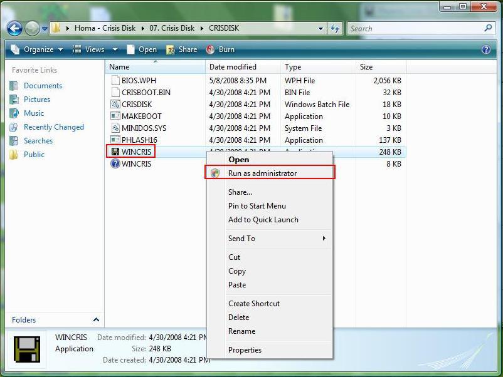This screenshot has width=503, height=377.
Task: Click the MINIDOS.SYS system file icon
Action: (115, 128)
